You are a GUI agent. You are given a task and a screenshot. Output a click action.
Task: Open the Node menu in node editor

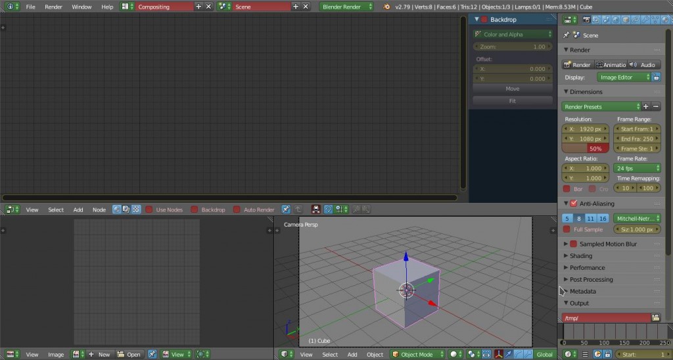pos(99,210)
